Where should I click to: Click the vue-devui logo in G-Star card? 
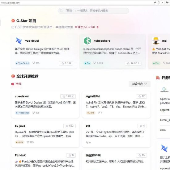[x=19, y=41]
